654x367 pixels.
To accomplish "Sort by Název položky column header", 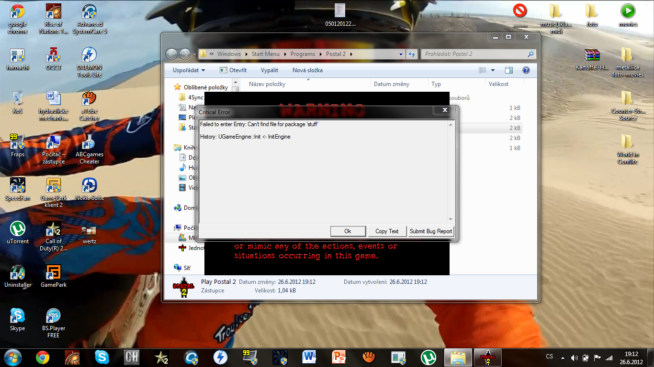I will coord(267,84).
